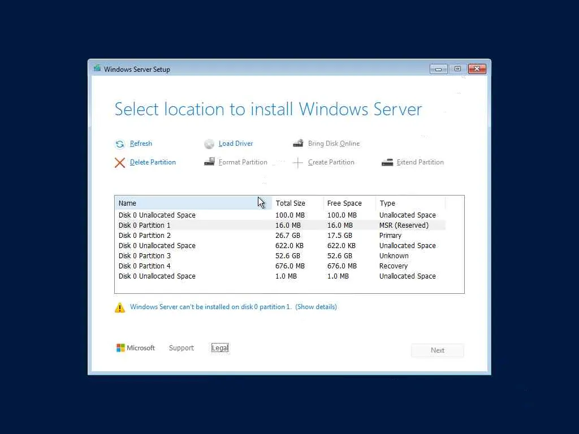The image size is (579, 434).
Task: Close the Windows Server Setup window
Action: (x=477, y=69)
